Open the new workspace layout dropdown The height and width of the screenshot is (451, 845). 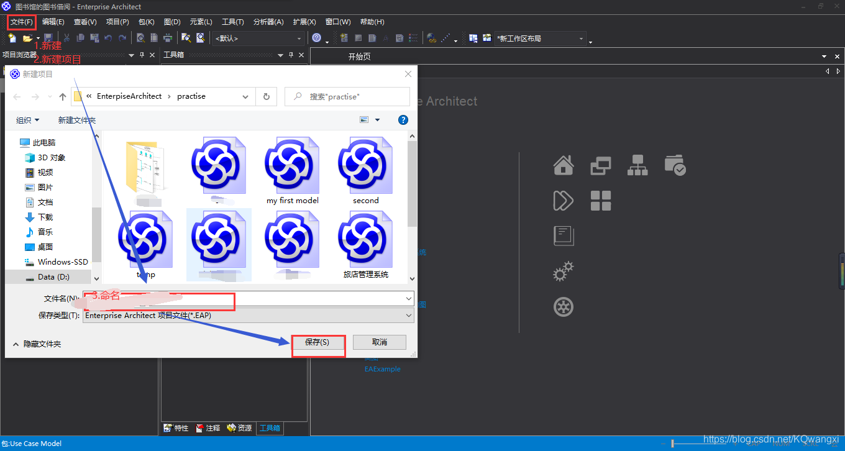tap(582, 39)
